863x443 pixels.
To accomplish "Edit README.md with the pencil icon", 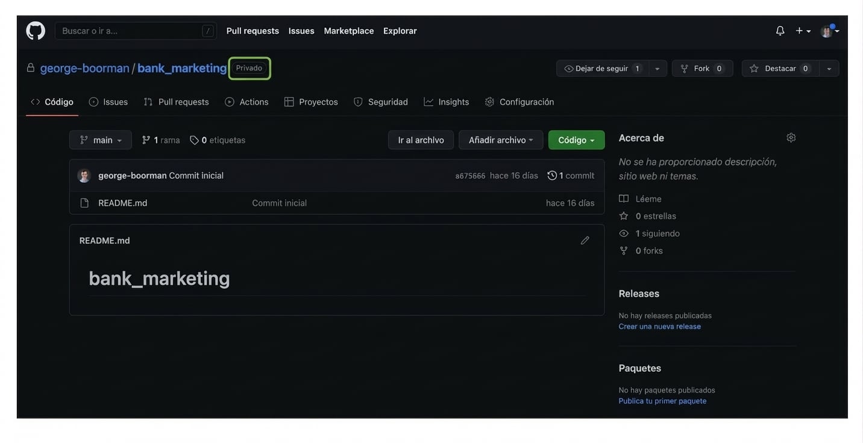I will [x=585, y=241].
